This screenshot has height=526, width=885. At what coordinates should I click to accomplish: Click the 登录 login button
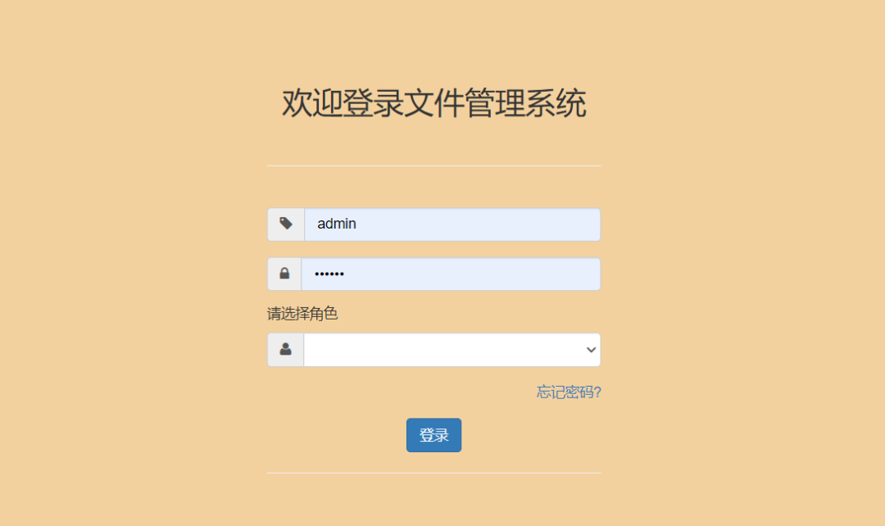click(x=434, y=435)
